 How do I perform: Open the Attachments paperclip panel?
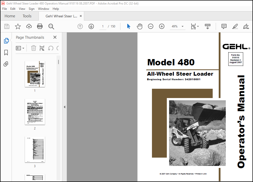point(6,64)
